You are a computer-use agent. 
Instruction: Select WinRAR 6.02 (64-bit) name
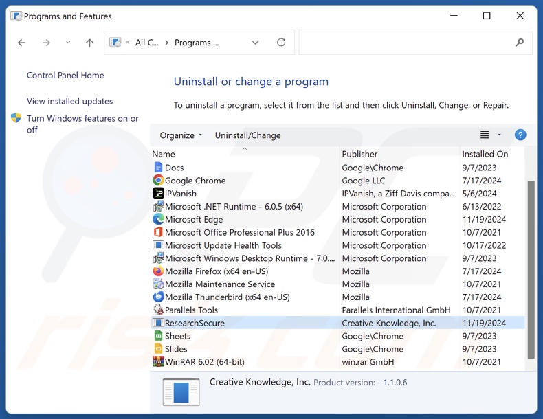point(205,362)
